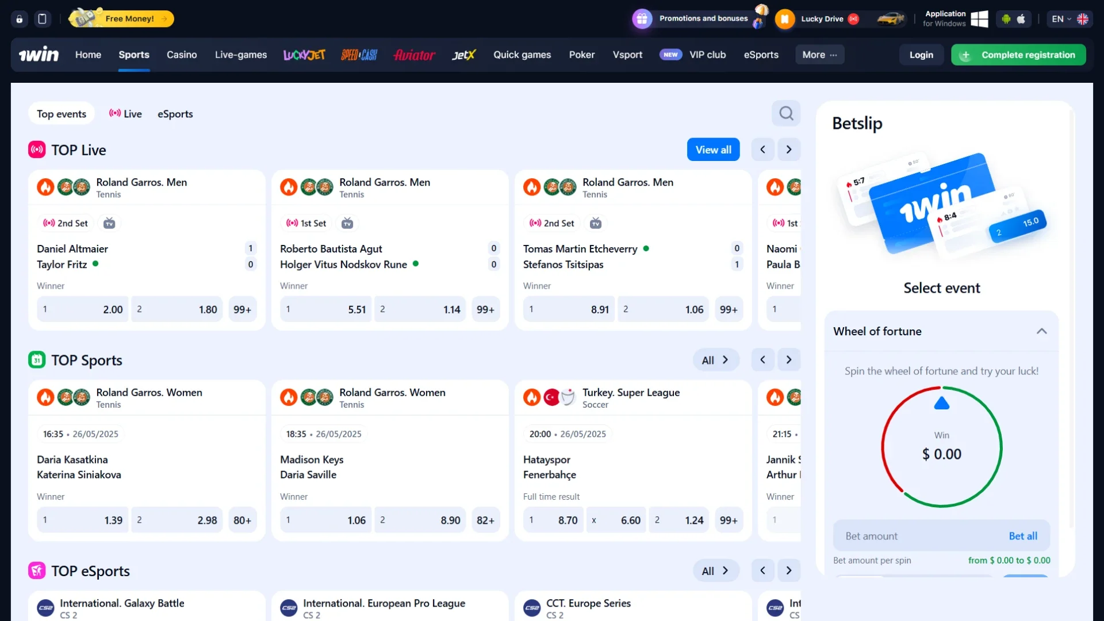Click the 1win logo
This screenshot has width=1104, height=621.
coord(39,55)
